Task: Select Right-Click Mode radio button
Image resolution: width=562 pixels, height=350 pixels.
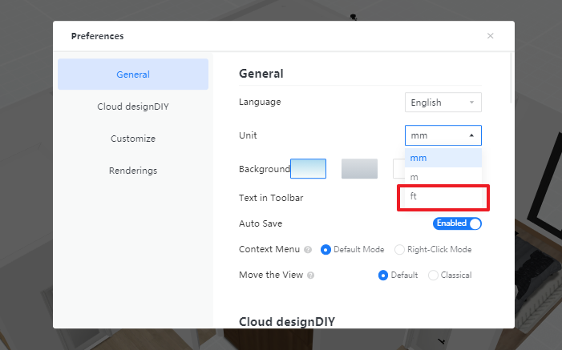Action: tap(400, 249)
